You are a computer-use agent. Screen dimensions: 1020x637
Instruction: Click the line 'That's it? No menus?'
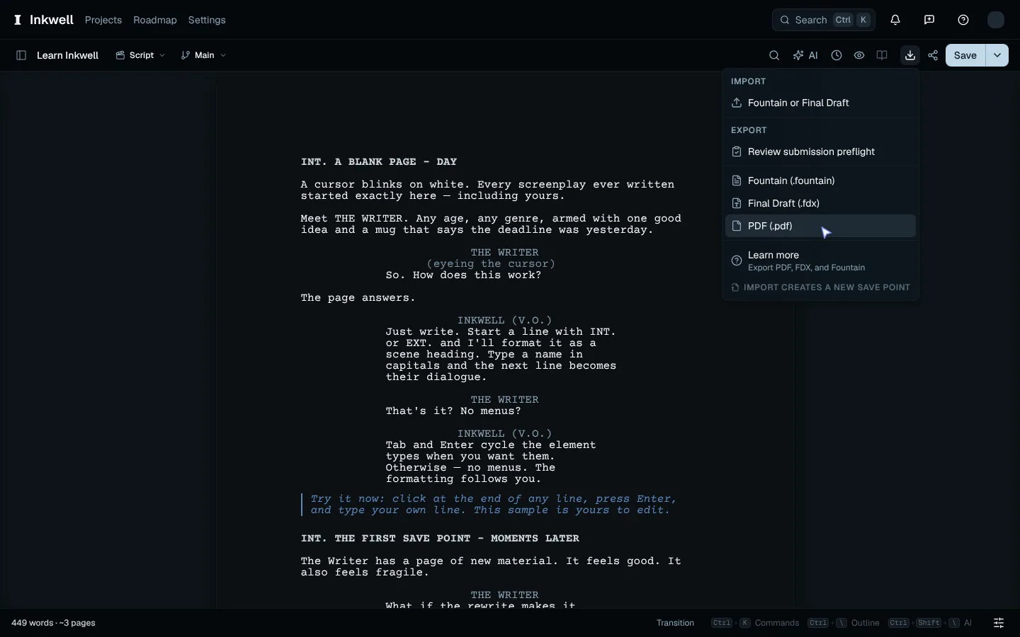click(x=453, y=411)
